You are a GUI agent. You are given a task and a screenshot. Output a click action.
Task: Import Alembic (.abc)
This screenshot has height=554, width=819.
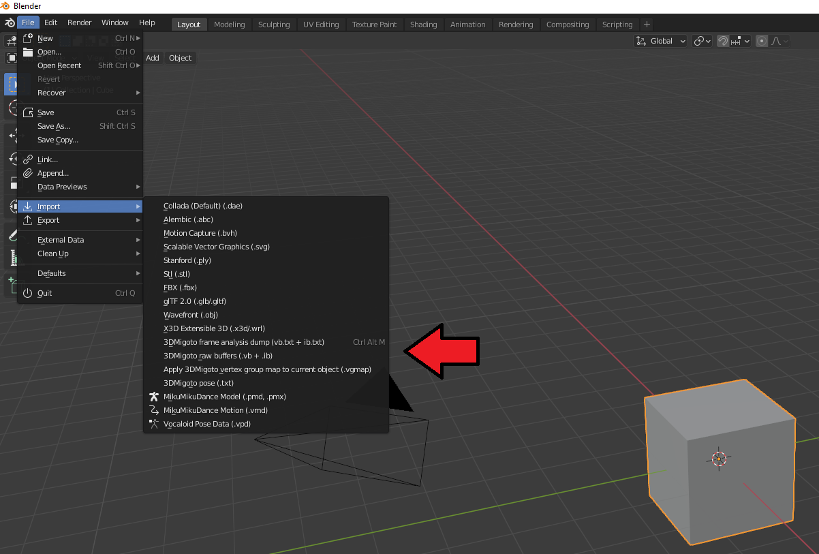266,219
